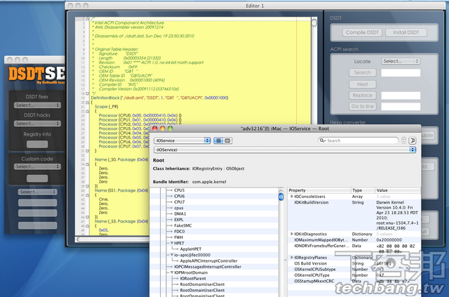Close the Editor 1 window
This screenshot has height=297, width=449.
coord(70,5)
